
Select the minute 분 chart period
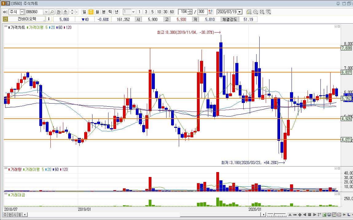[104, 12]
